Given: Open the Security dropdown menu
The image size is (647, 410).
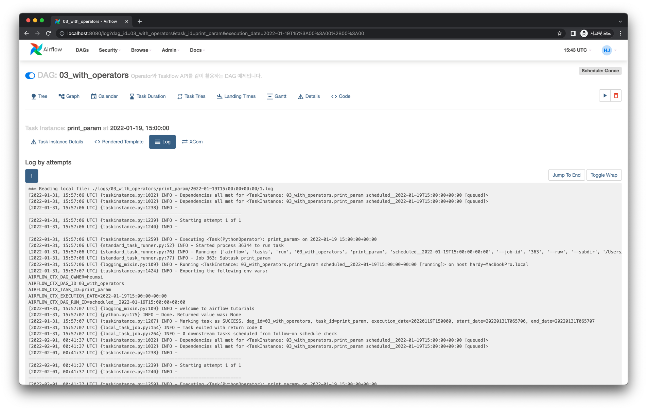Looking at the screenshot, I should click(x=109, y=50).
